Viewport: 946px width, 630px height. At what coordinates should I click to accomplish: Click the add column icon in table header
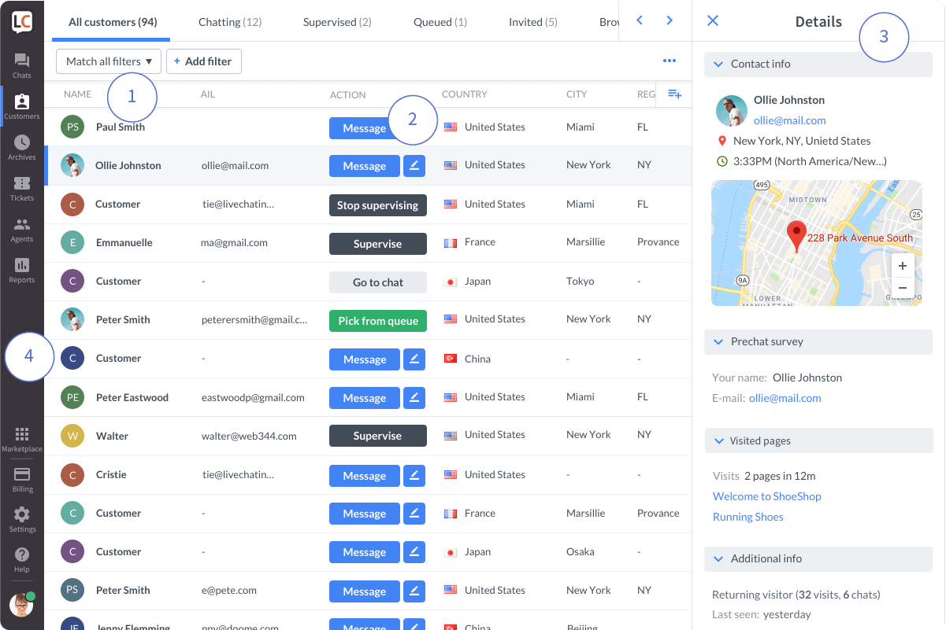(674, 94)
